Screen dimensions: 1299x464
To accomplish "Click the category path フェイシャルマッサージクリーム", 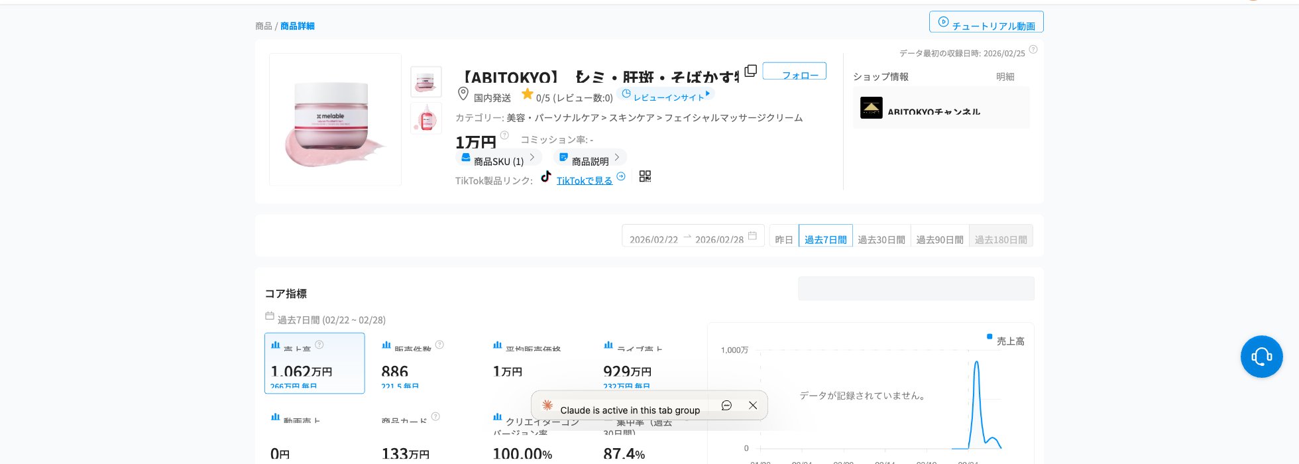I will [734, 117].
